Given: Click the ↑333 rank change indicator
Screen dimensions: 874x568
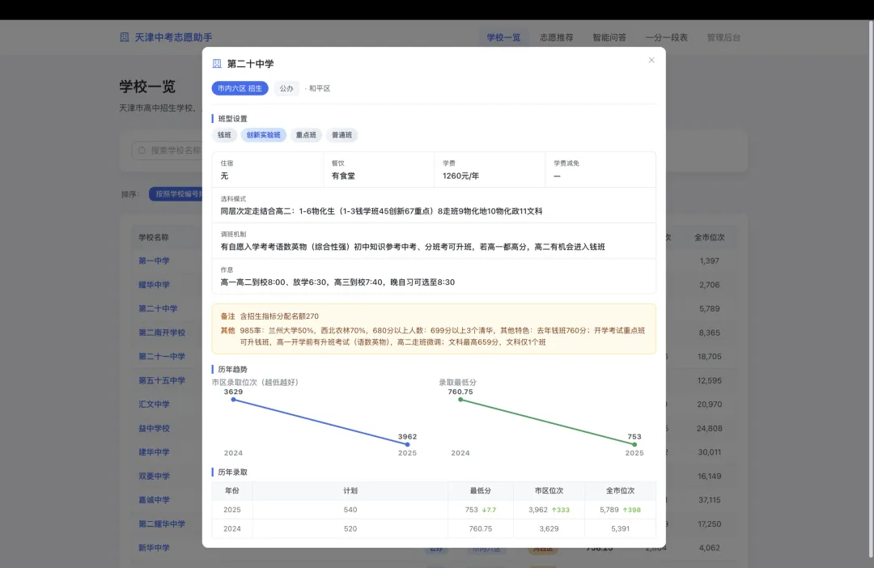Looking at the screenshot, I should point(561,510).
